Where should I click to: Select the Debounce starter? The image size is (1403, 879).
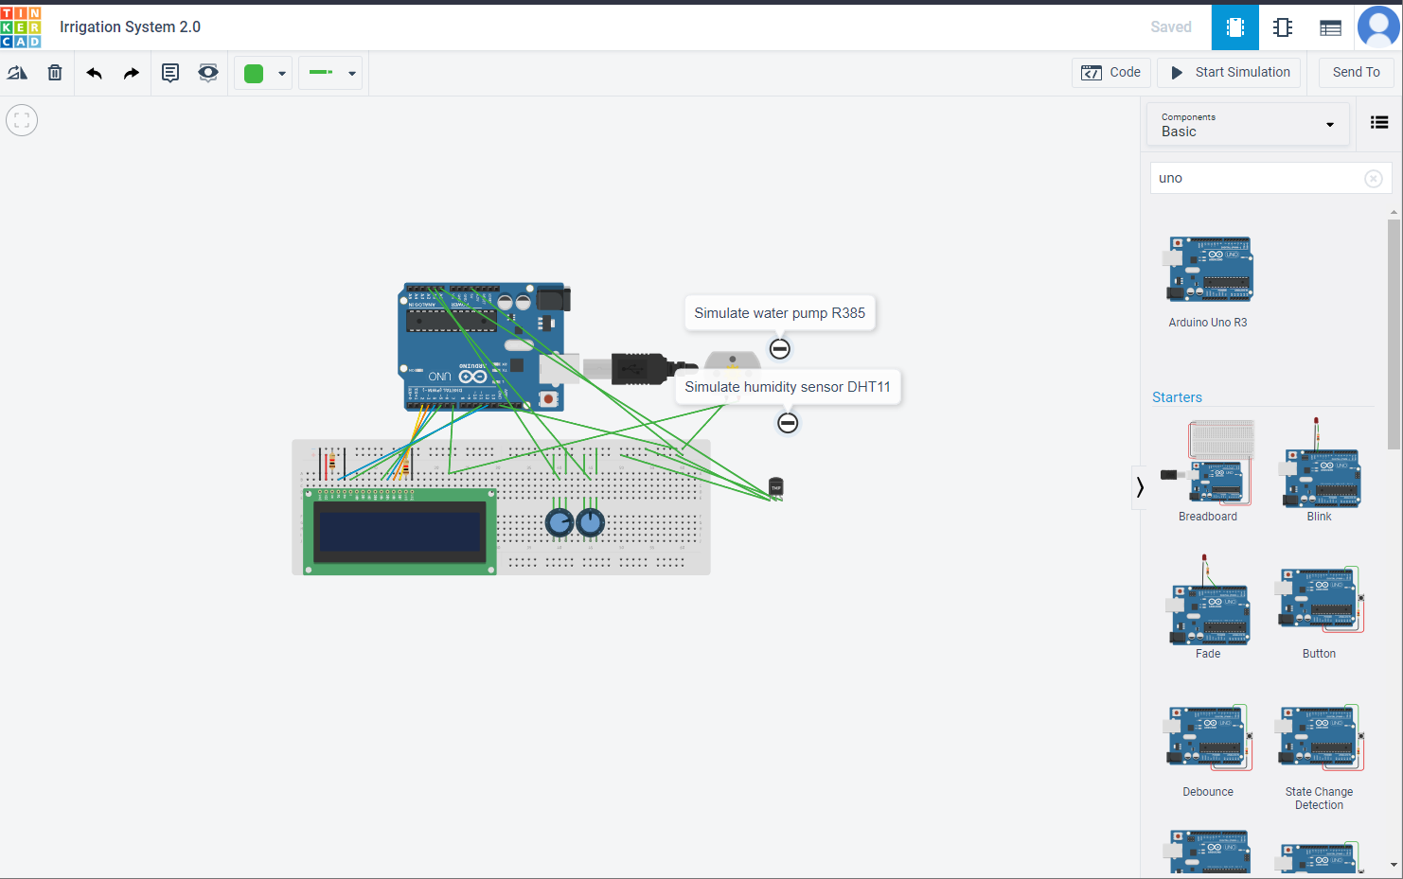[x=1209, y=750]
